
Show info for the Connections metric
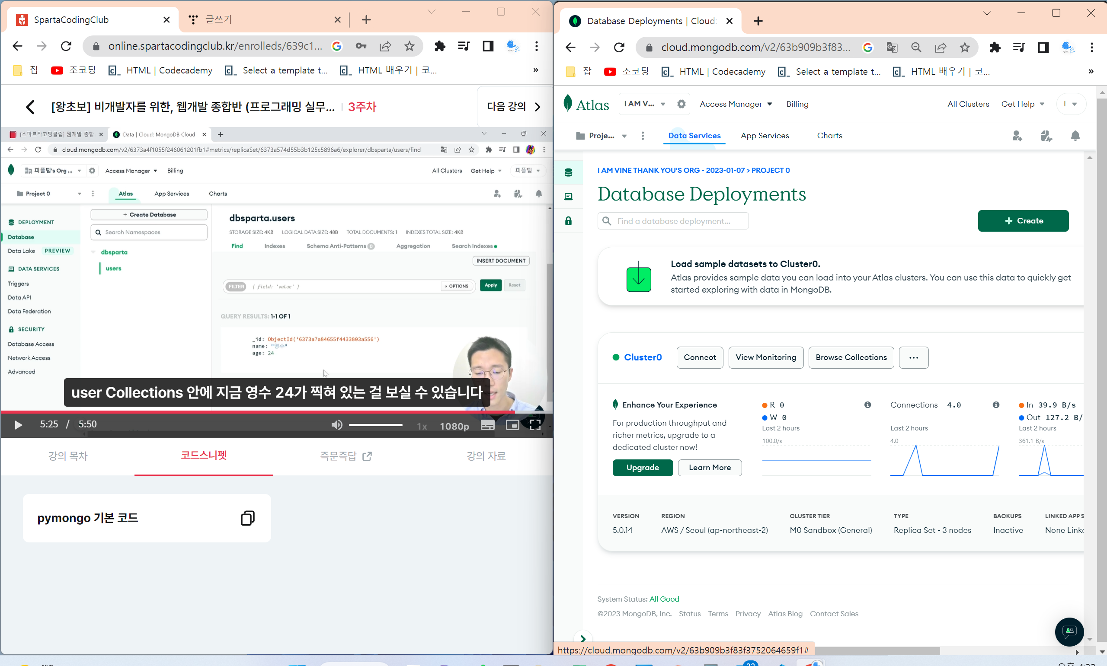(996, 405)
